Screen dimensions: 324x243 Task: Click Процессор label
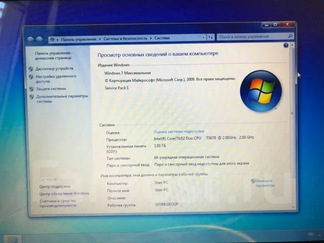[x=116, y=140]
